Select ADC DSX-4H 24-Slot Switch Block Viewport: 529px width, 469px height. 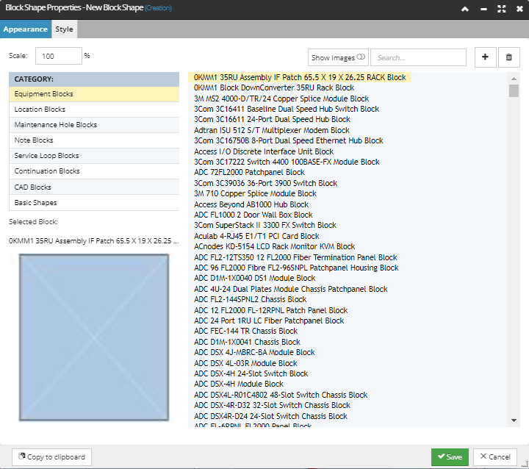coord(251,373)
